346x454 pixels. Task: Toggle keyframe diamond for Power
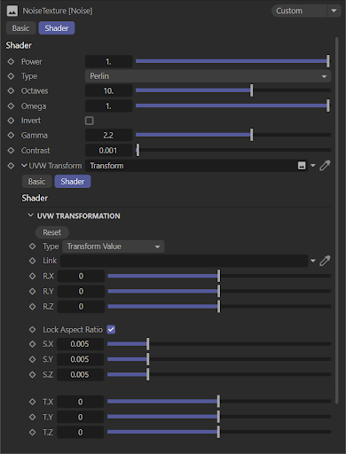point(11,61)
